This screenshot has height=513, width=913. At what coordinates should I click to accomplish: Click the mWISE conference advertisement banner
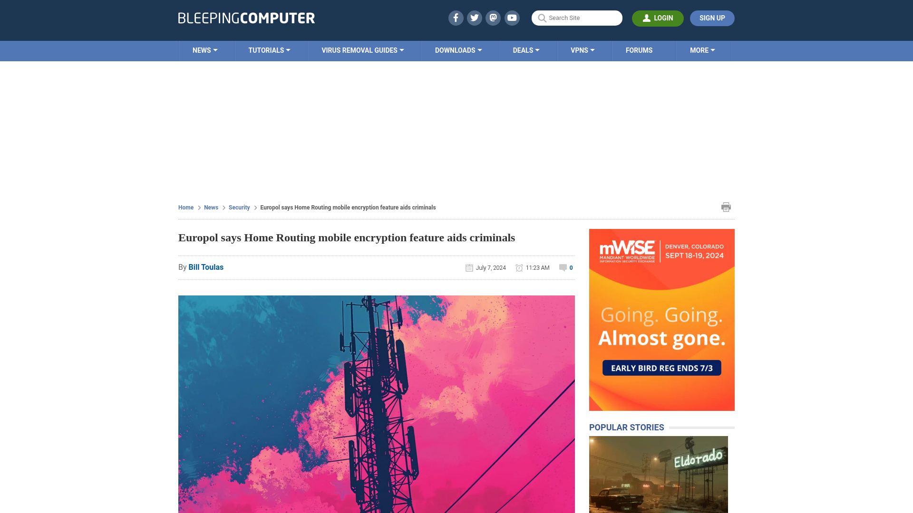[661, 320]
